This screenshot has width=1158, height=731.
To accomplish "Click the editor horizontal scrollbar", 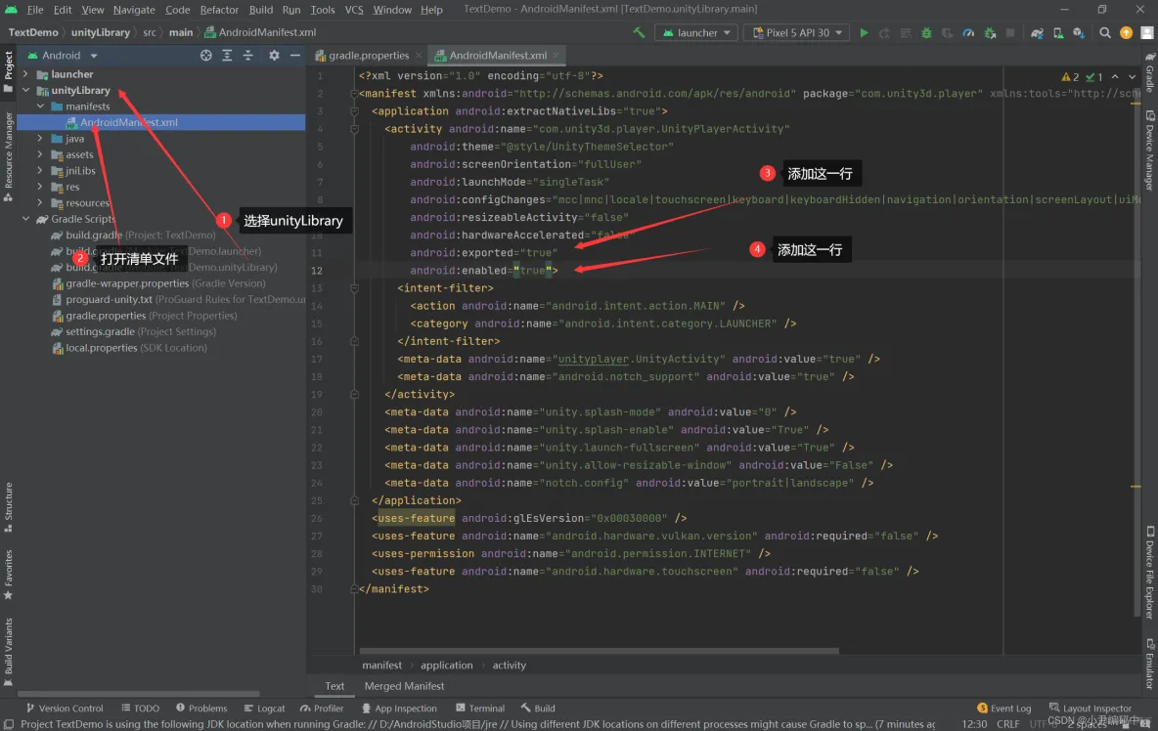I will pos(599,651).
